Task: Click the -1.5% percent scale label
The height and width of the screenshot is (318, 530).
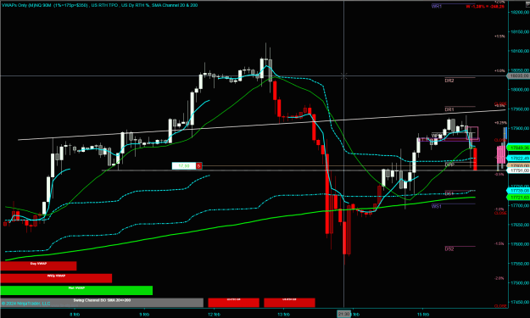Action: 499,243
